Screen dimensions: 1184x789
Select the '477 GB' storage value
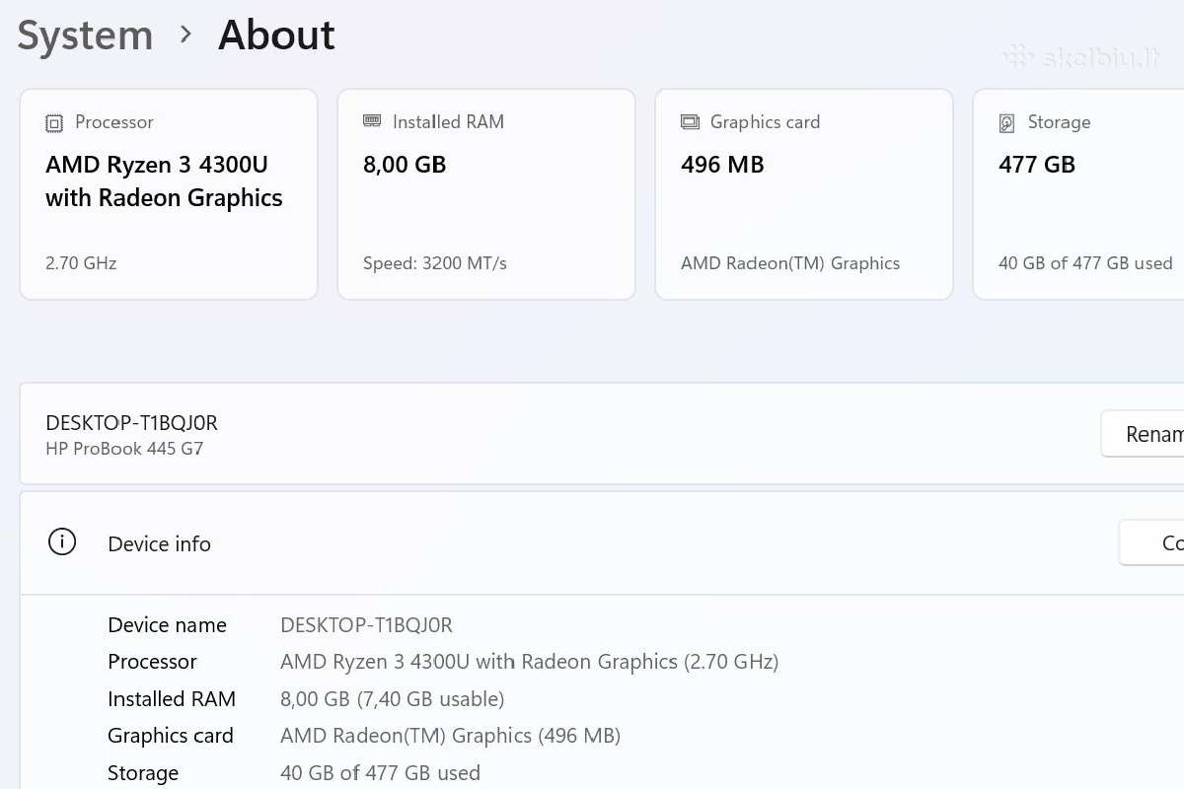coord(1037,165)
